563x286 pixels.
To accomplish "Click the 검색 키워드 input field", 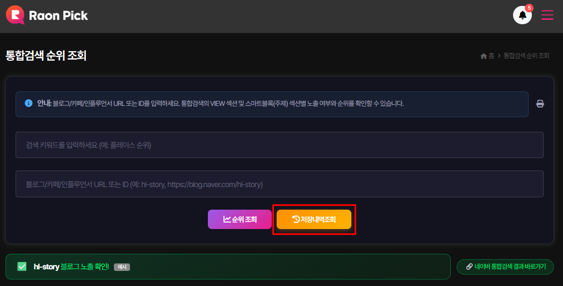I will [279, 145].
